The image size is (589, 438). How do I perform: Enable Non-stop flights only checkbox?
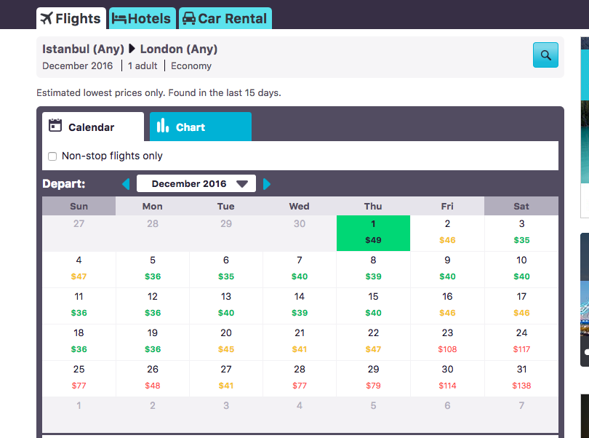point(52,156)
